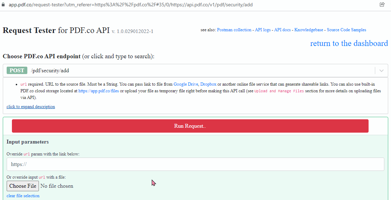Click clear file selection link

tap(23, 196)
